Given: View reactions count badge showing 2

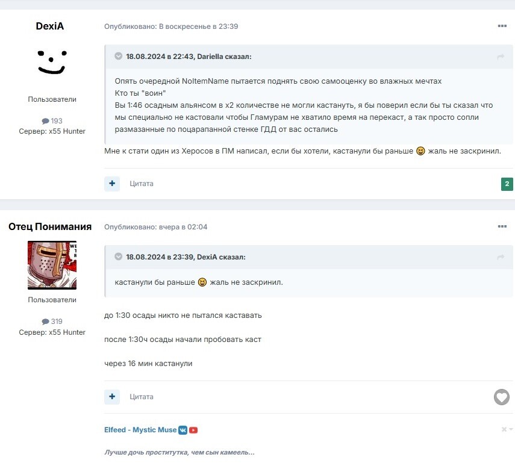Looking at the screenshot, I should coord(507,184).
